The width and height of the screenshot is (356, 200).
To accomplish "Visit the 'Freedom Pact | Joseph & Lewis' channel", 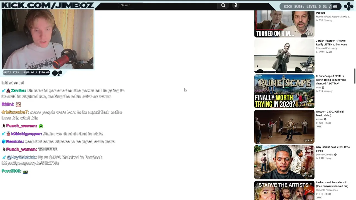I will [333, 17].
